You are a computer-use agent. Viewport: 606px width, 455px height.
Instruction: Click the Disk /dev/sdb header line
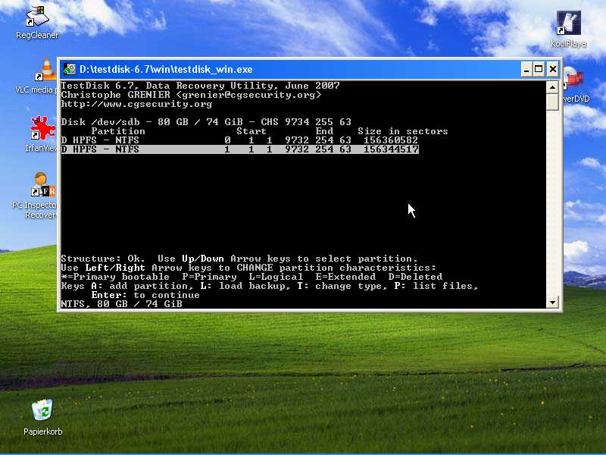click(x=206, y=122)
